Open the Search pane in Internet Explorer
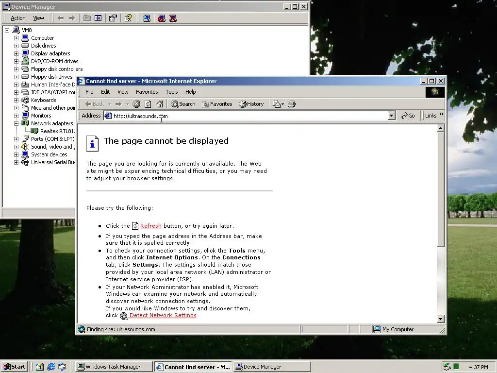This screenshot has height=373, width=497. point(183,104)
